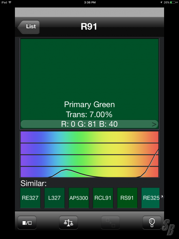Select the L327 similar color swatch
Viewport: 179px width, 239px height.
54,198
